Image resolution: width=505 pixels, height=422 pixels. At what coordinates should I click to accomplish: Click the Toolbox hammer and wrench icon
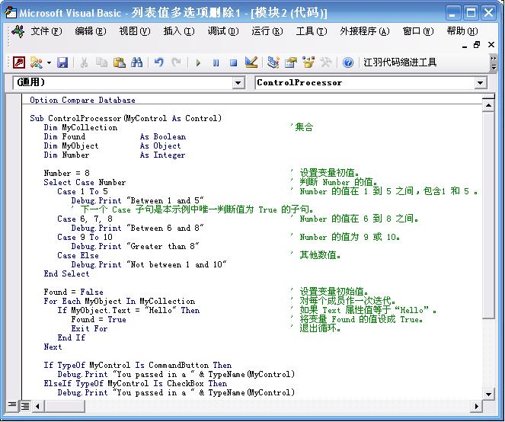326,62
